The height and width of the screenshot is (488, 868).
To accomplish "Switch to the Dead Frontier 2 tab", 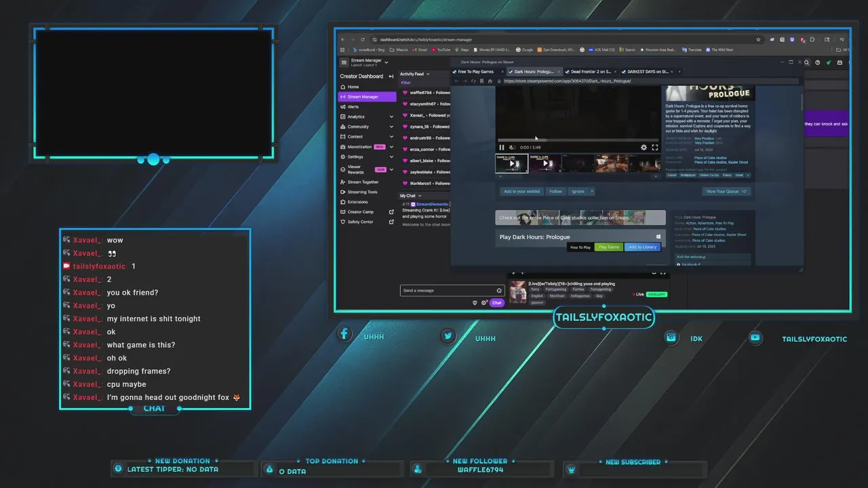I will tap(590, 71).
